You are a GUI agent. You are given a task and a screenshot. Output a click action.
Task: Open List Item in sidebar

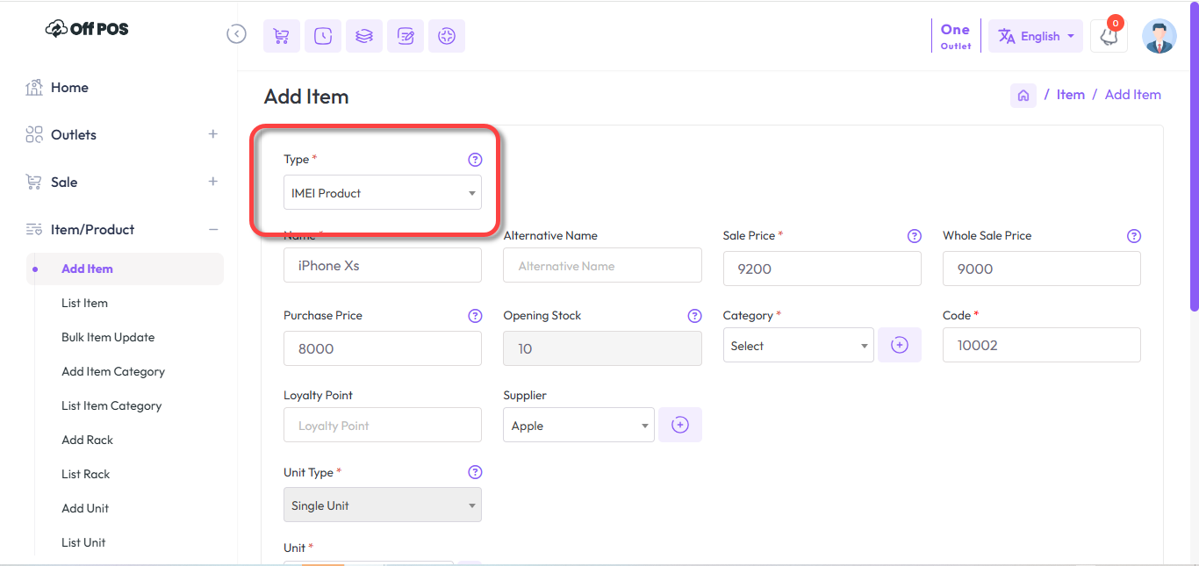[85, 304]
